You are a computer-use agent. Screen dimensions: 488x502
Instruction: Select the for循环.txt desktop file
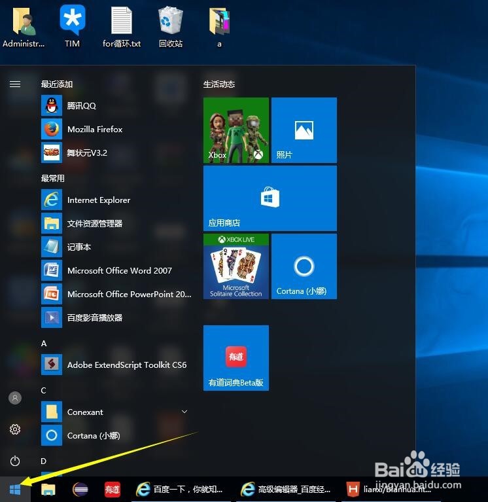point(122,27)
